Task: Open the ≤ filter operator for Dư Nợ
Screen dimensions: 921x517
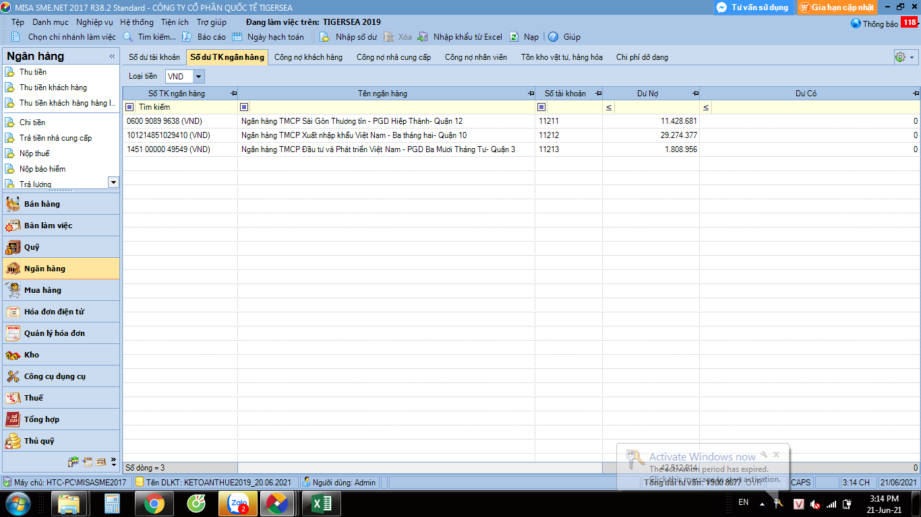Action: coord(608,107)
